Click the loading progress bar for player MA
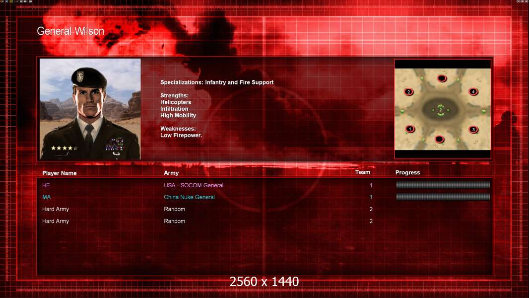The height and width of the screenshot is (298, 529). (x=443, y=197)
